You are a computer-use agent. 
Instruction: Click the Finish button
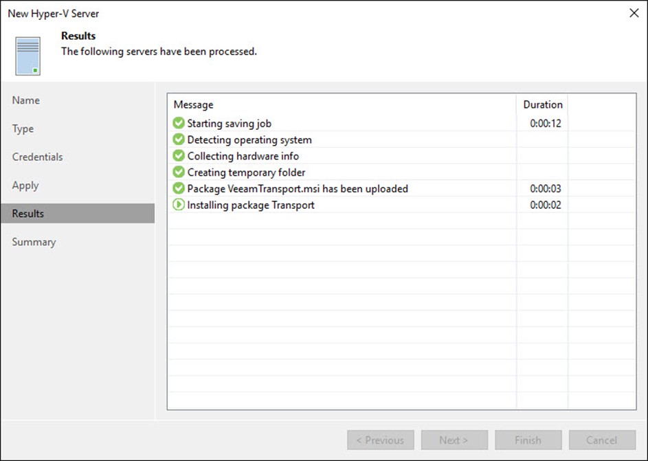coord(528,440)
